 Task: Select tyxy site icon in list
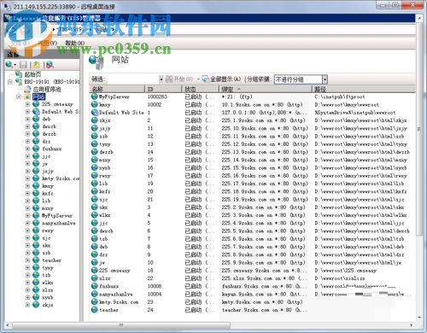(x=95, y=144)
